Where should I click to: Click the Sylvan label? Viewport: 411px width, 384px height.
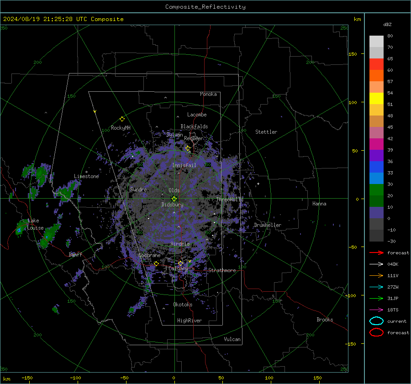174,135
